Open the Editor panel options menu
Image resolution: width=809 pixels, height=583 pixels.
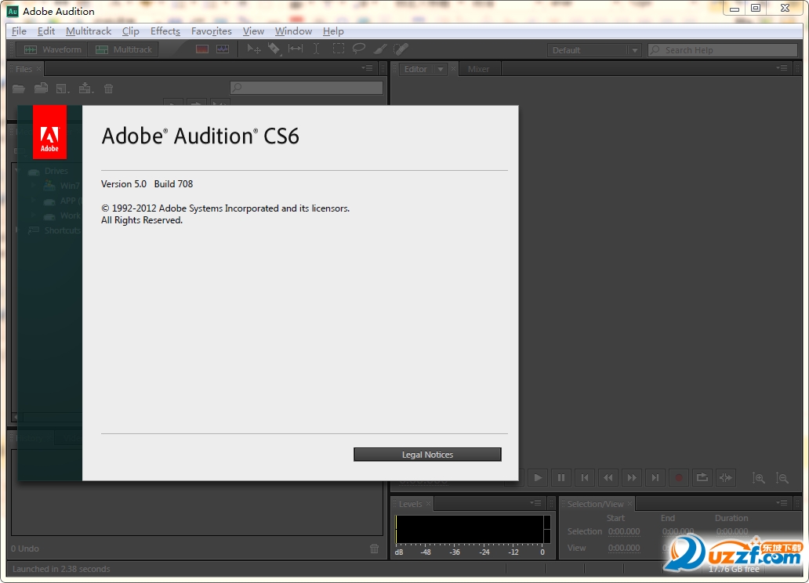tap(782, 68)
